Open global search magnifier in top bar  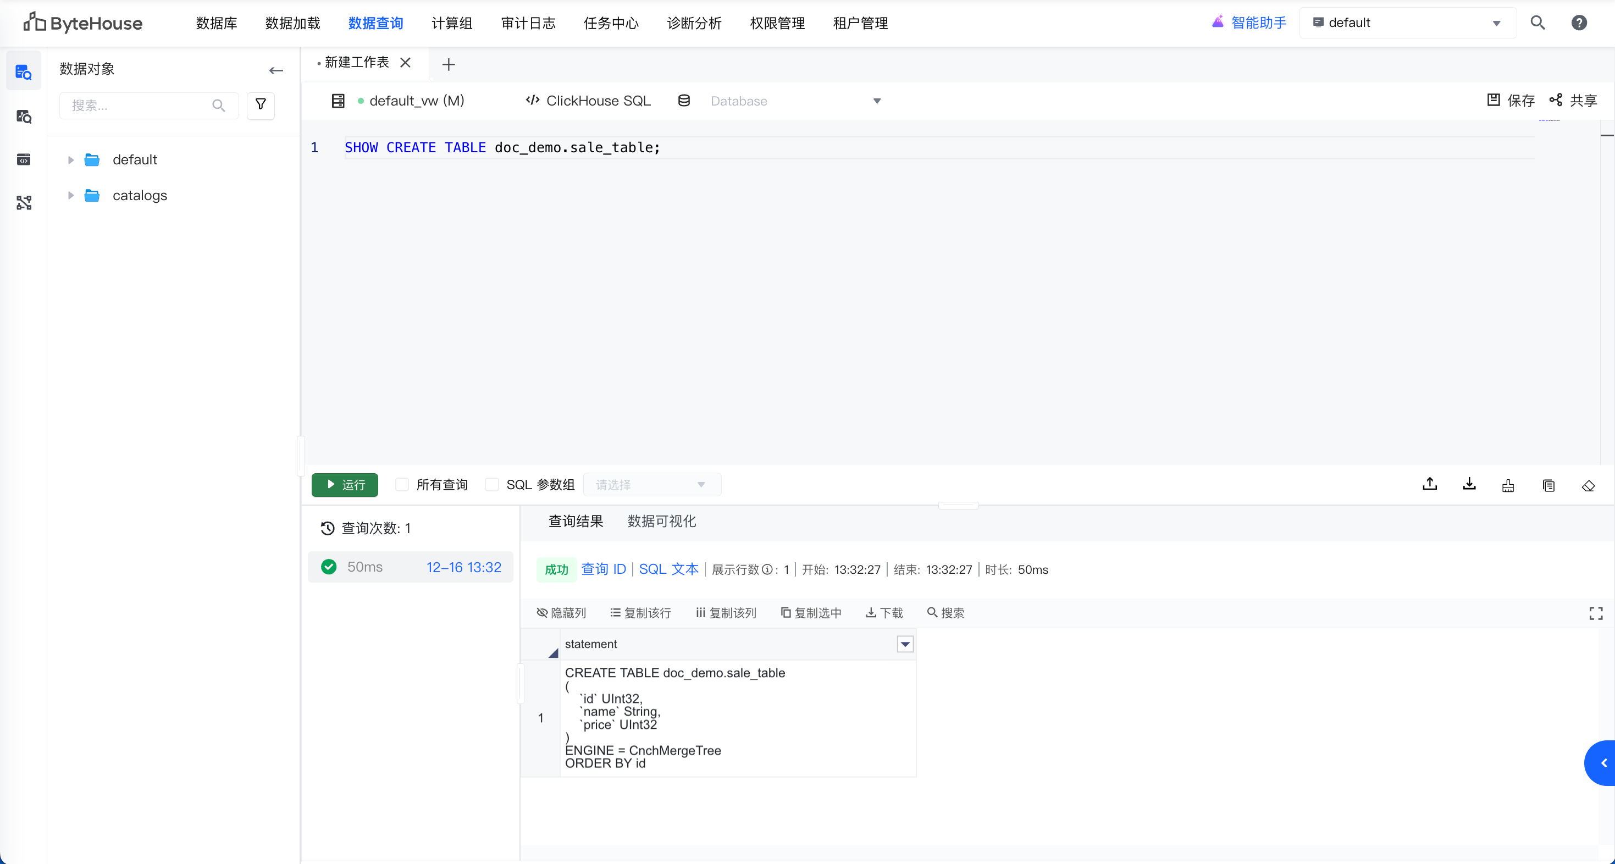(1537, 23)
